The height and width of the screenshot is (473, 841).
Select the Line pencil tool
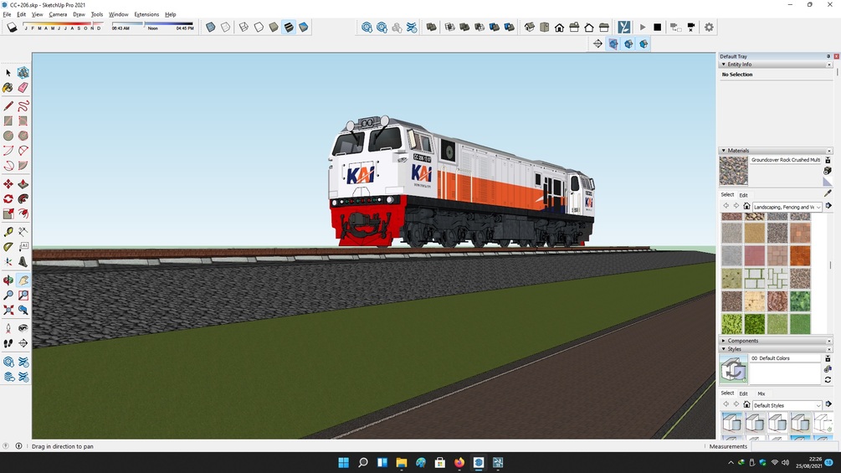pyautogui.click(x=8, y=105)
